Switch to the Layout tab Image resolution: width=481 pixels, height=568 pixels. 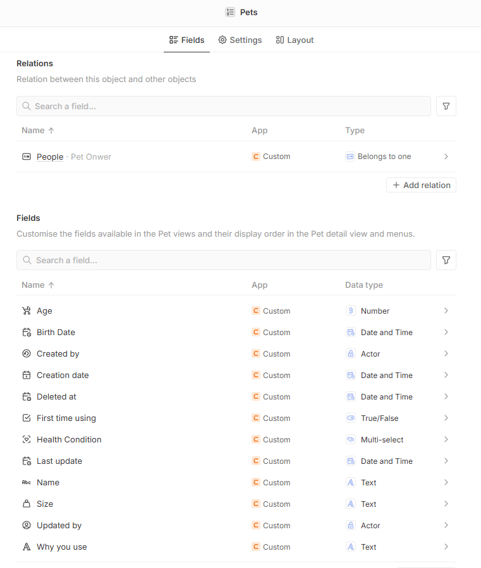click(x=295, y=40)
